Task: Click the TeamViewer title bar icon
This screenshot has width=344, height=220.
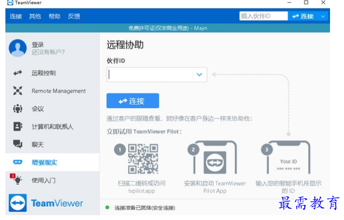Action: point(10,3)
